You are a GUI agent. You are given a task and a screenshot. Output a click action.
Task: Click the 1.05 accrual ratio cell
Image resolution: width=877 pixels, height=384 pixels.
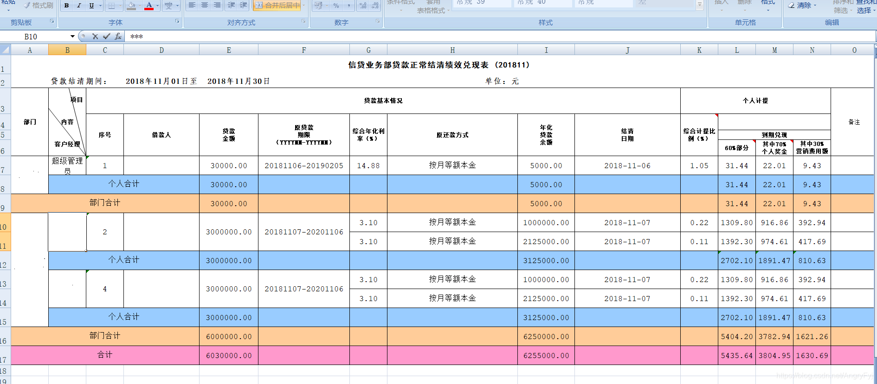pos(699,165)
